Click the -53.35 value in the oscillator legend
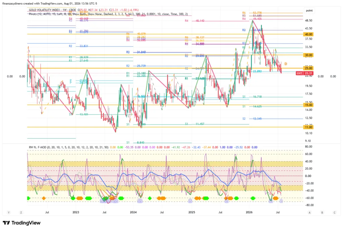The width and height of the screenshot is (343, 230). [x=129, y=147]
